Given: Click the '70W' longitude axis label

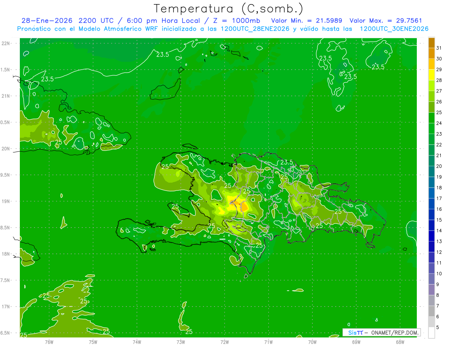Looking at the screenshot, I should coord(312,342).
